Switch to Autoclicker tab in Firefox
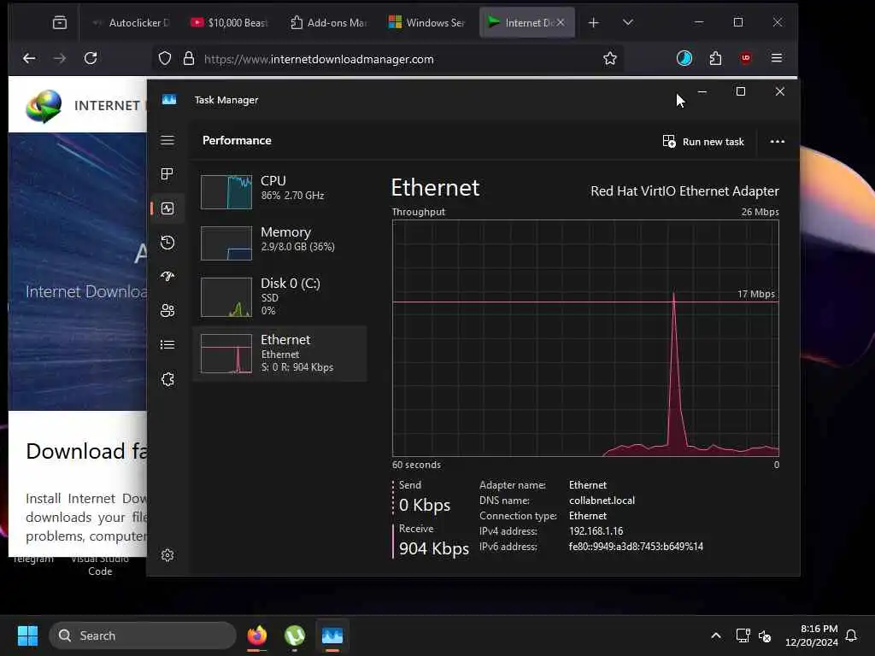875x656 pixels. (x=130, y=22)
